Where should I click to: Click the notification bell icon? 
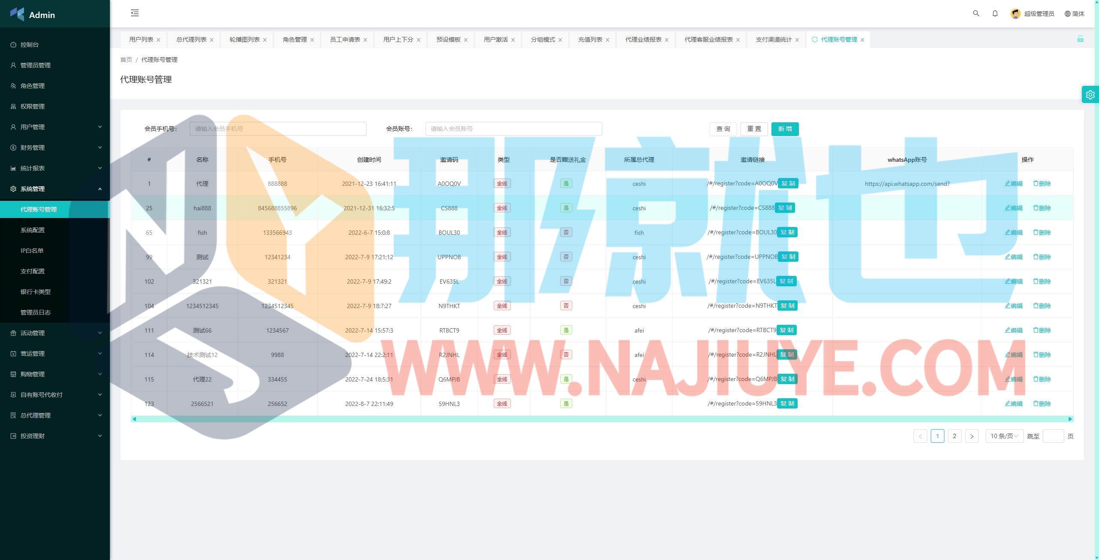tap(995, 13)
